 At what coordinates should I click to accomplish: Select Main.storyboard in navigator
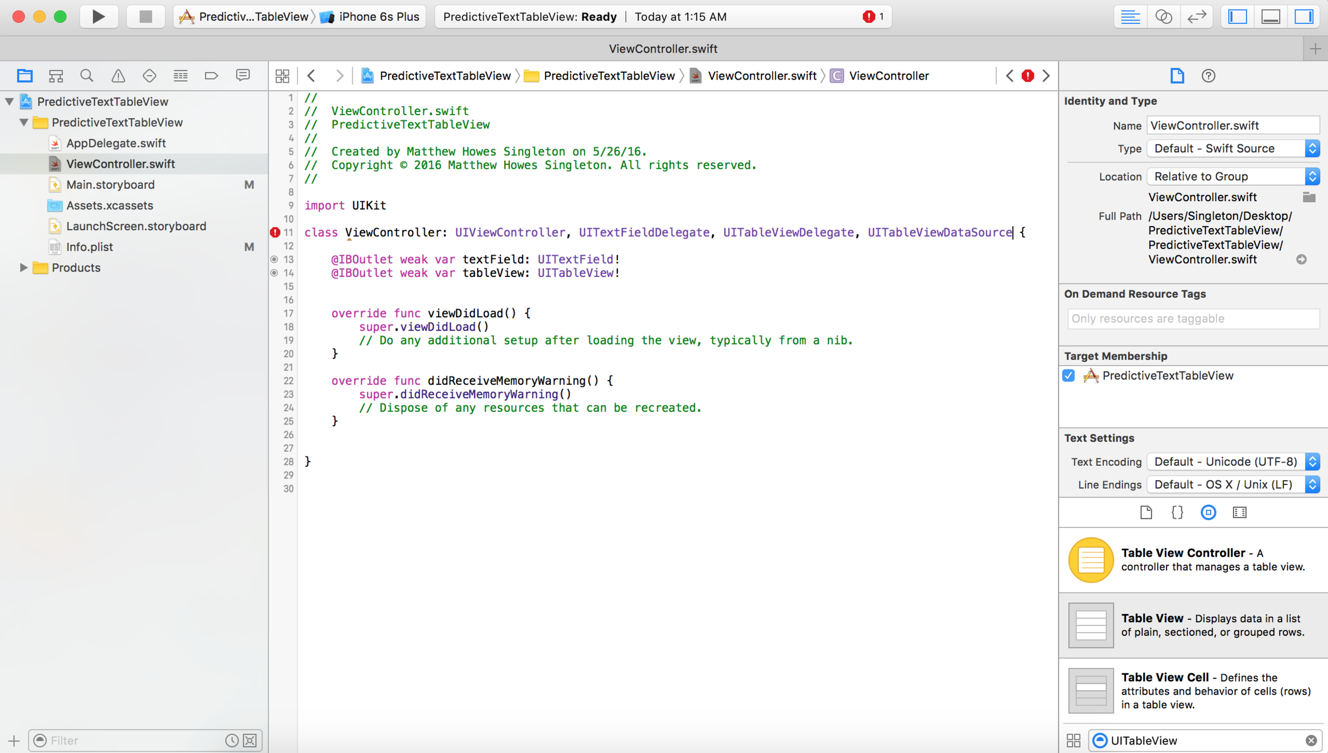(110, 185)
